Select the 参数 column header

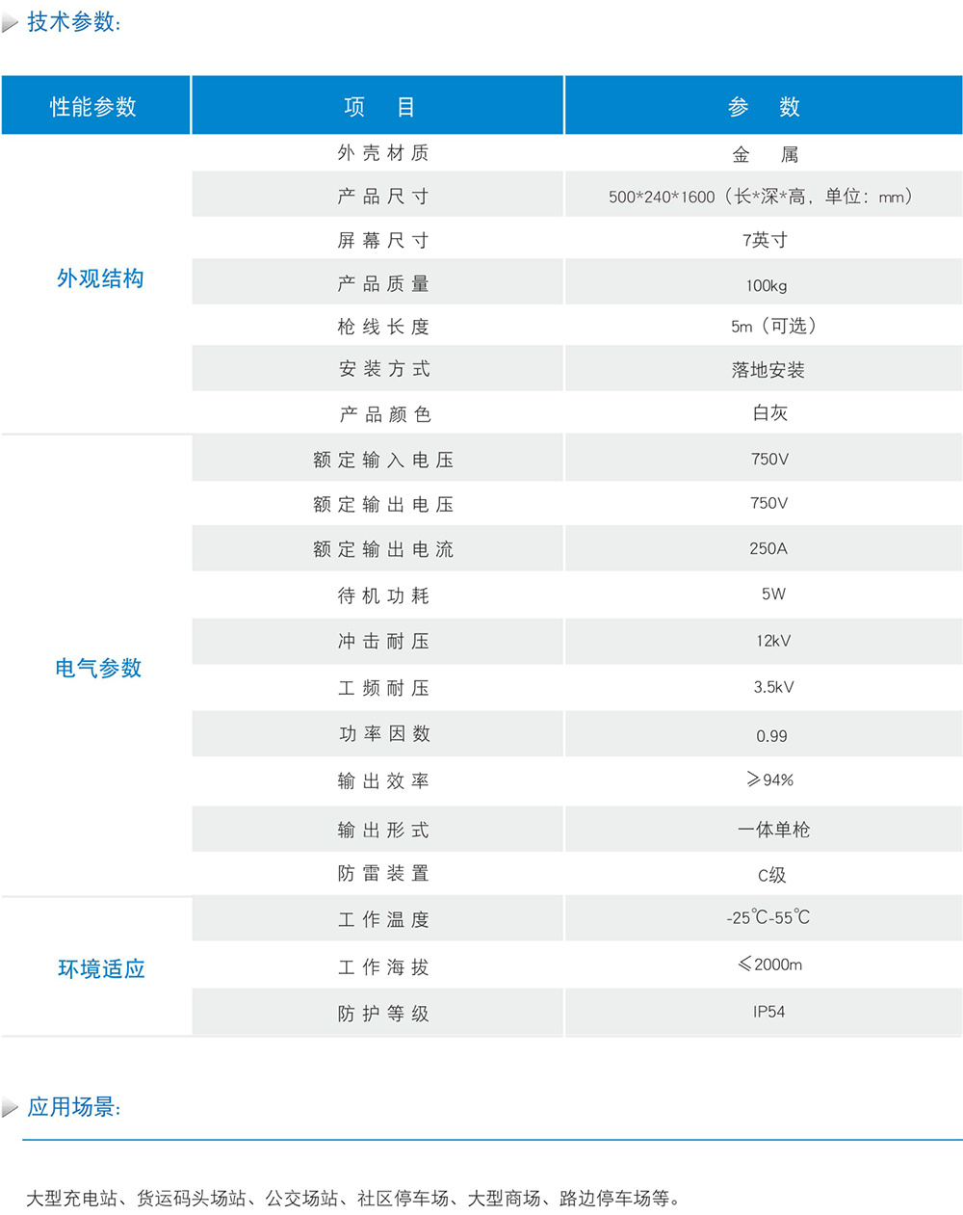[764, 107]
